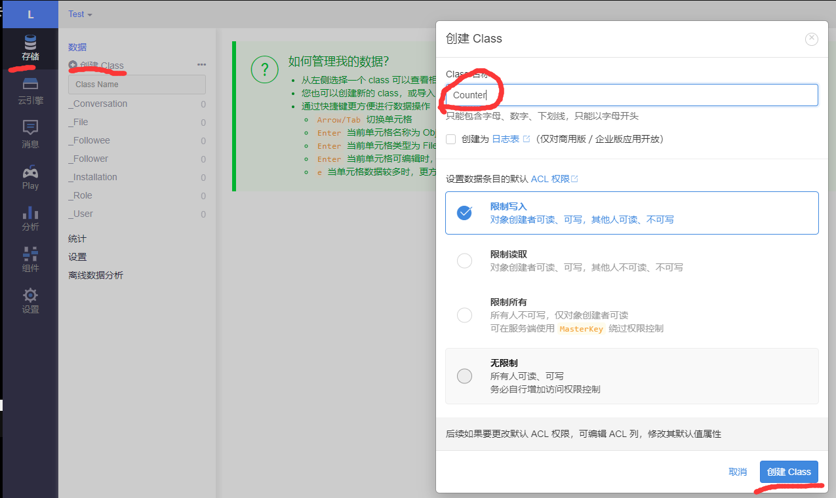The height and width of the screenshot is (498, 836).
Task: Expand the Test application dropdown
Action: pyautogui.click(x=80, y=14)
